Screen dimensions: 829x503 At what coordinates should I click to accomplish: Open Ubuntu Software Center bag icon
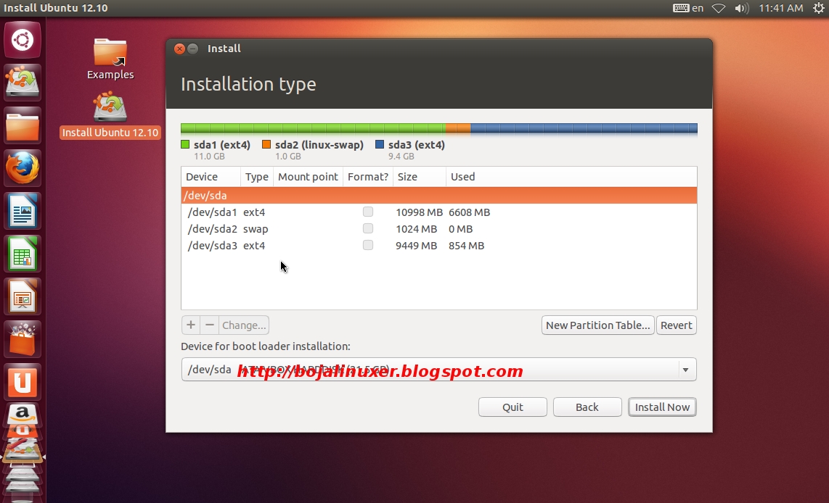(23, 339)
